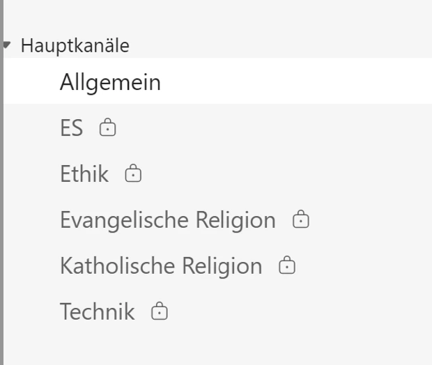Click the Katholische Religion text label
The height and width of the screenshot is (365, 432).
coord(160,266)
